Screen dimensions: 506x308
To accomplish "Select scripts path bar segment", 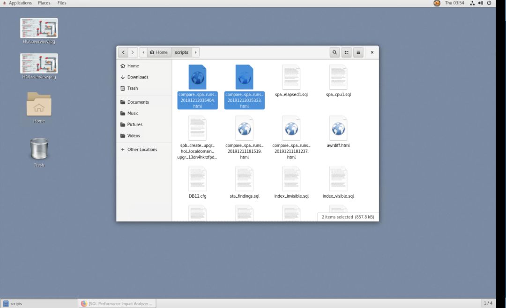I will pos(181,52).
